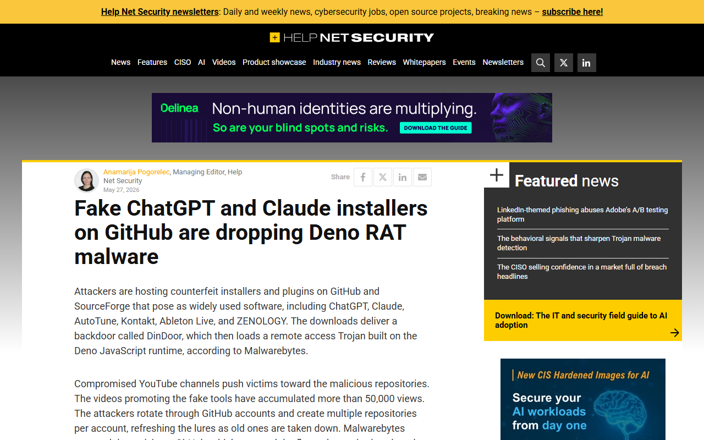The image size is (704, 440).
Task: Open the News menu item
Action: 121,62
